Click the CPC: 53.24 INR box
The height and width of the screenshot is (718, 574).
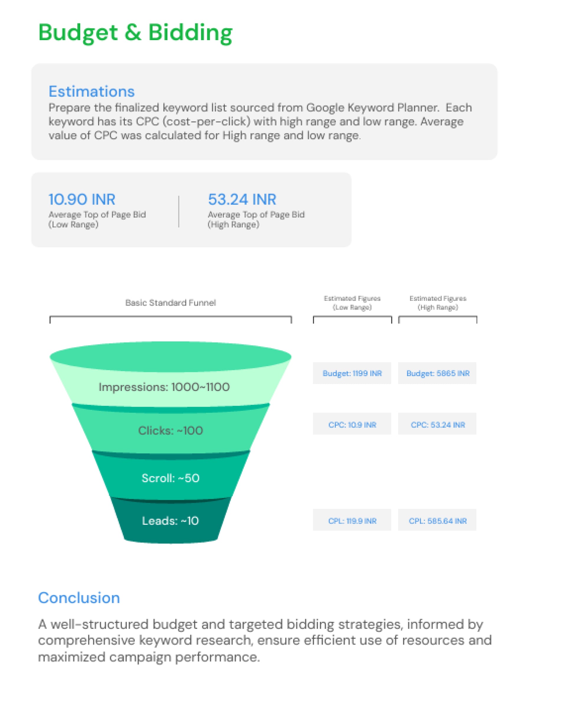437,425
